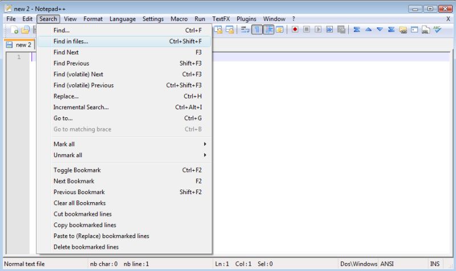
Task: Click the stop recording macro icon
Action: click(306, 30)
